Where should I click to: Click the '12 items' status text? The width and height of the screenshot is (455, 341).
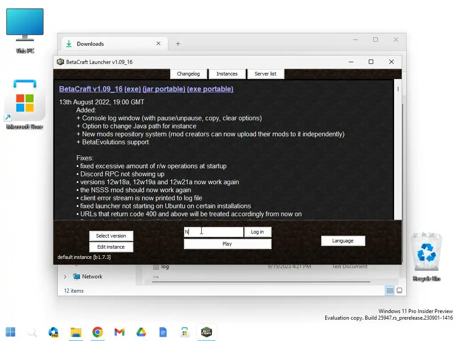coord(74,291)
